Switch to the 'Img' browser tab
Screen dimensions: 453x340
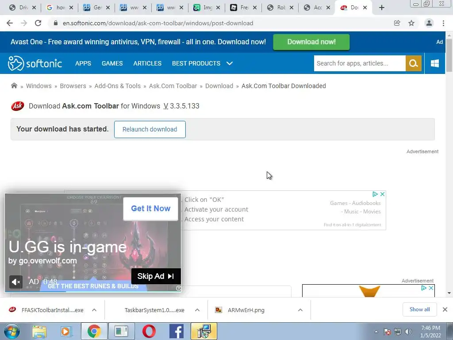[207, 8]
